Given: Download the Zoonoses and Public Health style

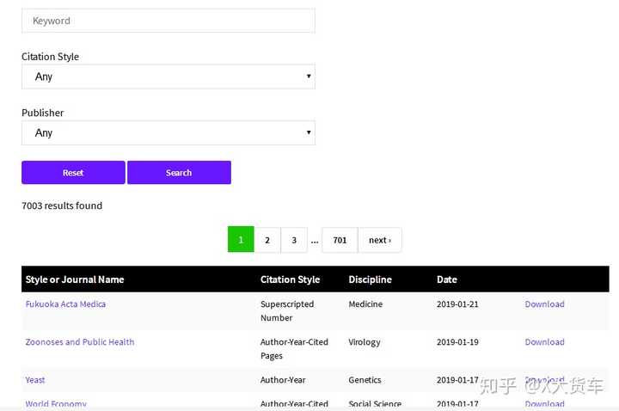Looking at the screenshot, I should 544,342.
